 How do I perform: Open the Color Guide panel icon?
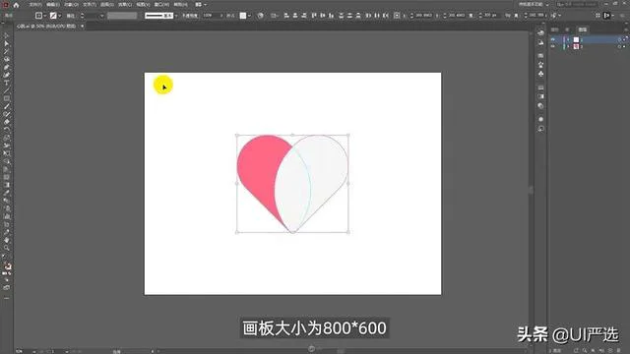click(540, 42)
